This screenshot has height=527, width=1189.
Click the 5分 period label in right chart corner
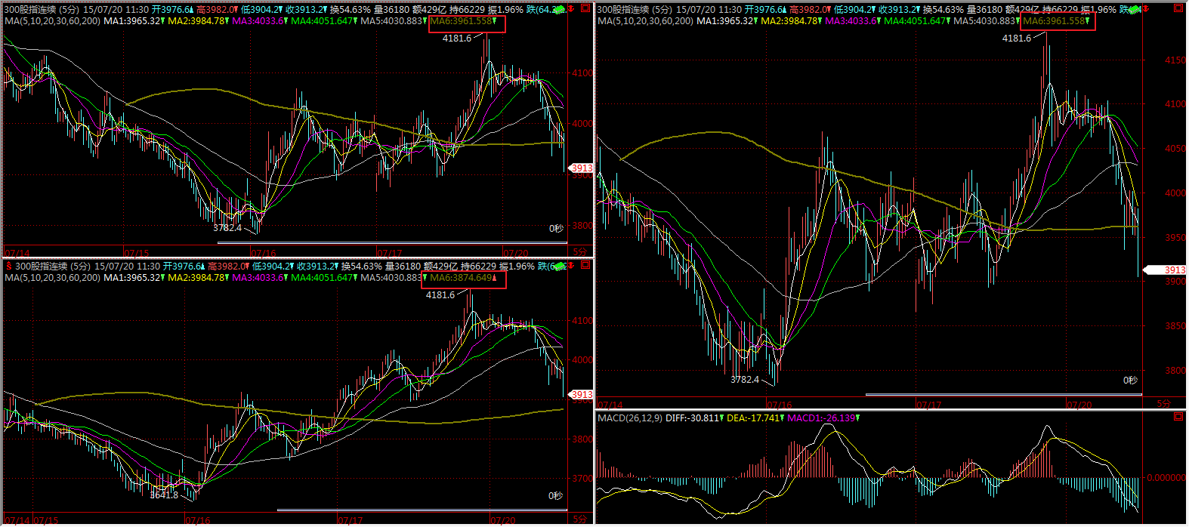(x=1163, y=405)
